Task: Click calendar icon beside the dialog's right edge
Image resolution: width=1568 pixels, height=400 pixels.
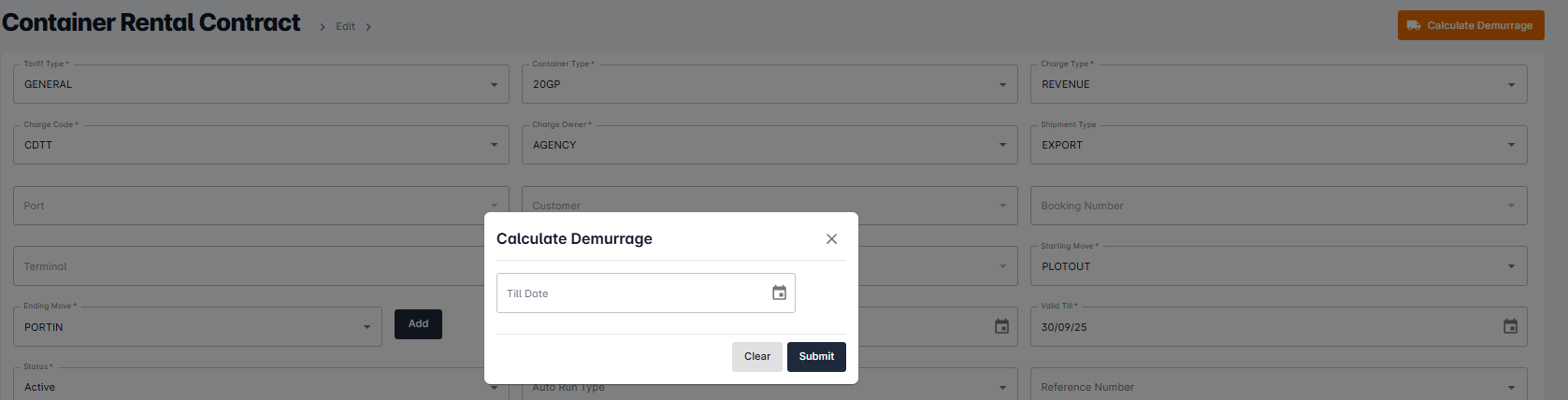Action: [x=1001, y=326]
